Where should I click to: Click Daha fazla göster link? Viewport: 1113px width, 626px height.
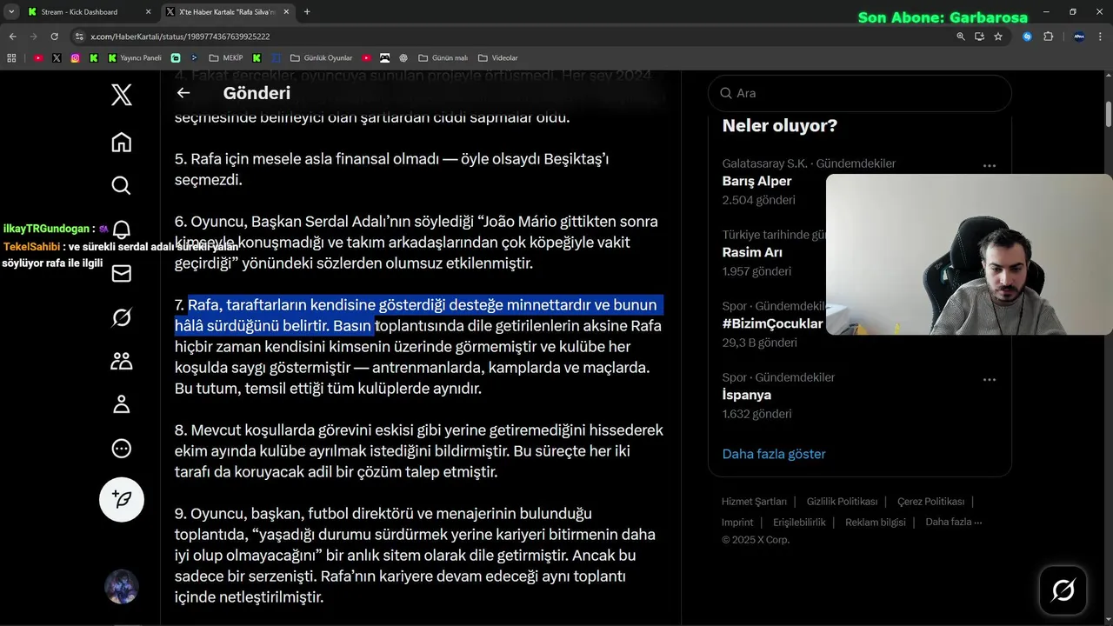(774, 454)
